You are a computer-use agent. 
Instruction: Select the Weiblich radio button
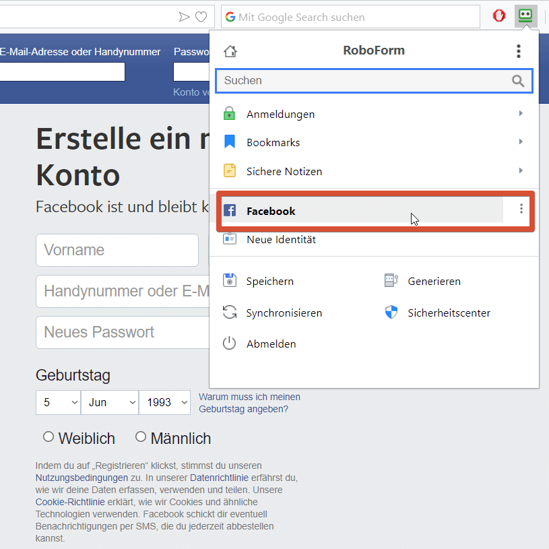coord(49,437)
